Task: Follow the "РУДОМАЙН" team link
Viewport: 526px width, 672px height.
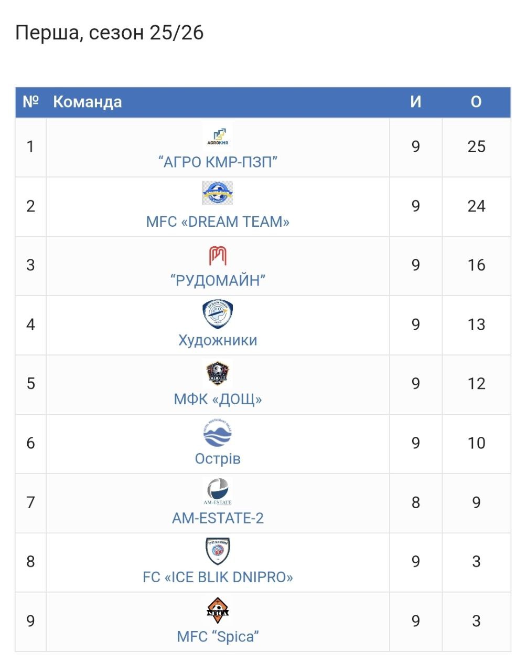Action: click(x=218, y=280)
